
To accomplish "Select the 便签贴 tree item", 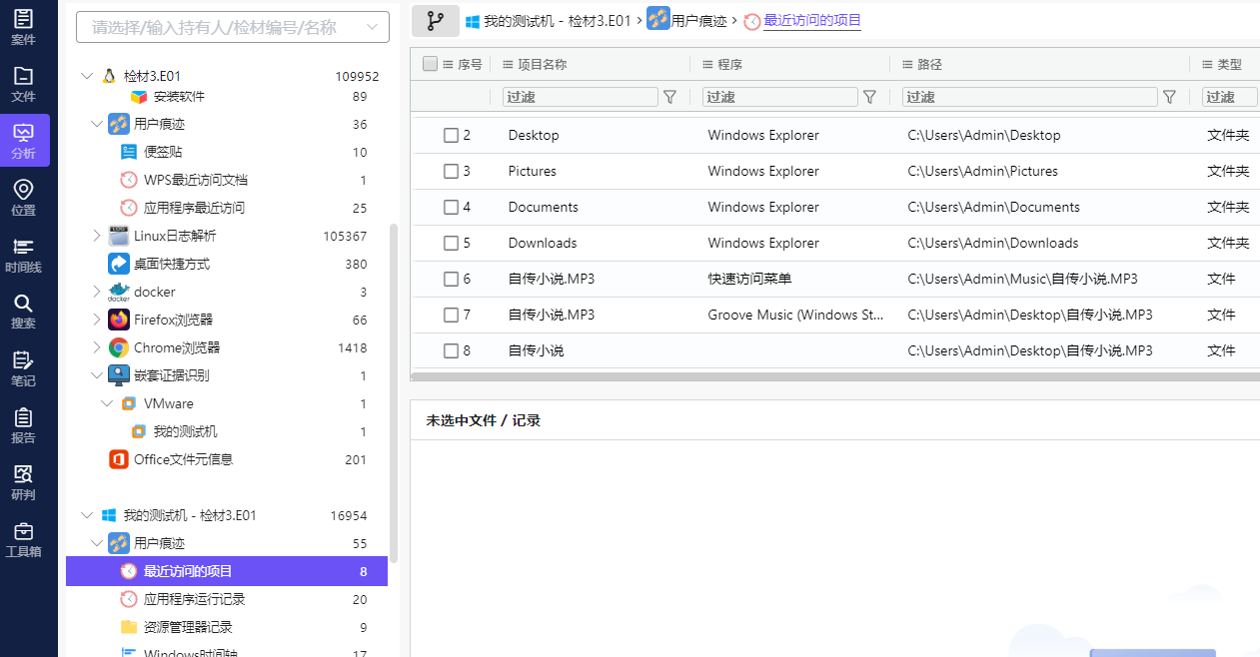I will point(163,153).
